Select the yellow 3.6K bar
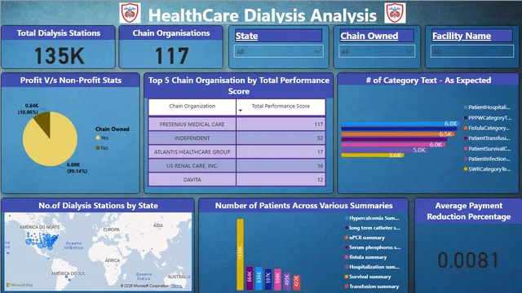Viewport: 522px width, 293px height. 373,155
